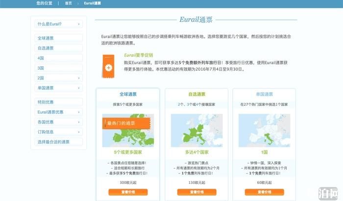Open 全球通票 in the sidebar

[x=58, y=38]
